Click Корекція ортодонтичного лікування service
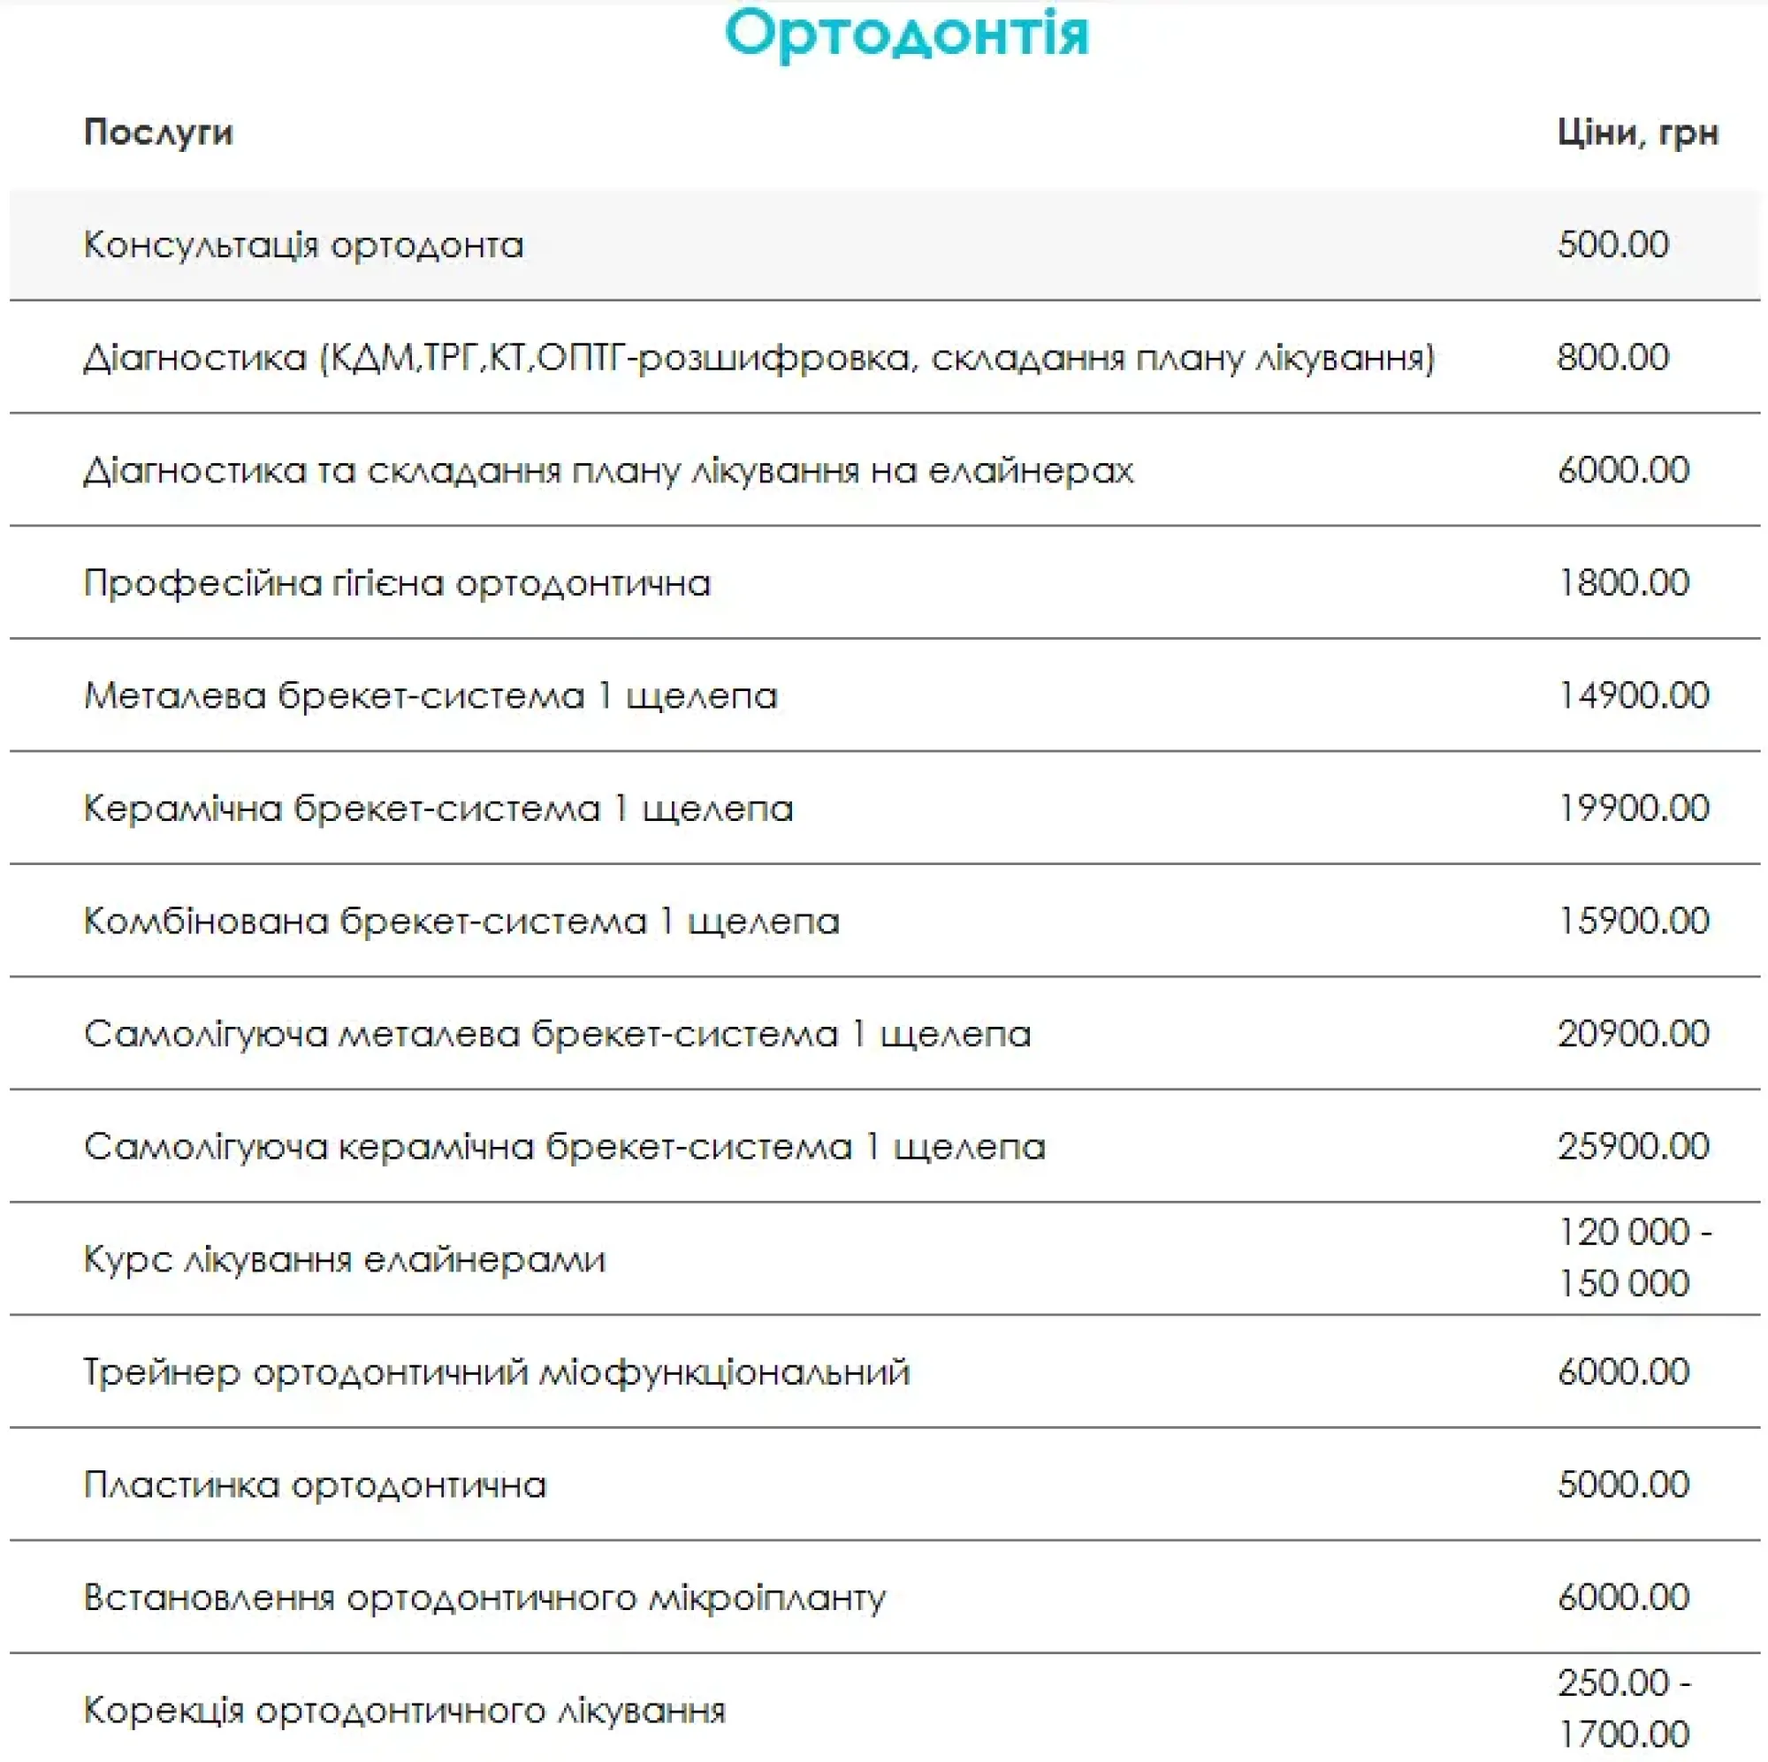Image resolution: width=1768 pixels, height=1762 pixels. [x=404, y=1710]
